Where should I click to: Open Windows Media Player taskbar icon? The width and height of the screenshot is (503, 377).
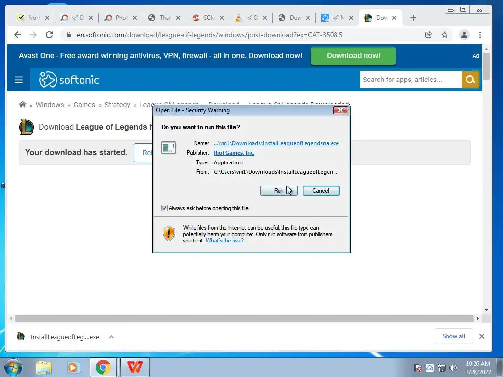click(73, 367)
